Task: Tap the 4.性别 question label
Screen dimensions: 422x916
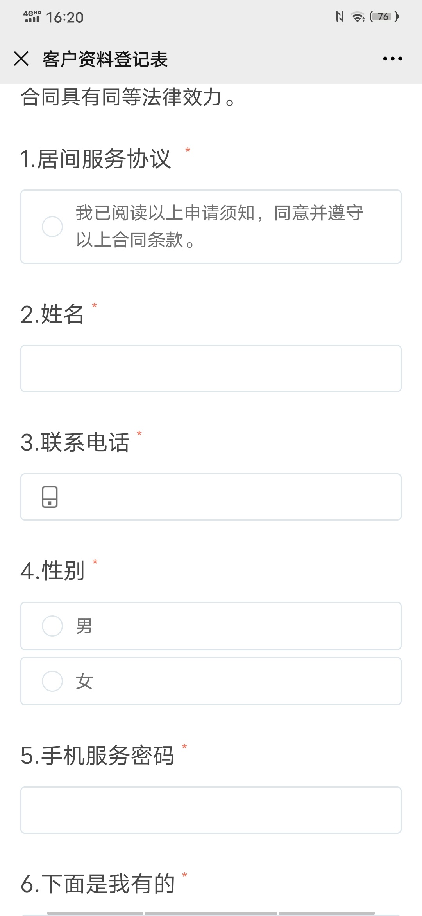Action: pos(53,570)
